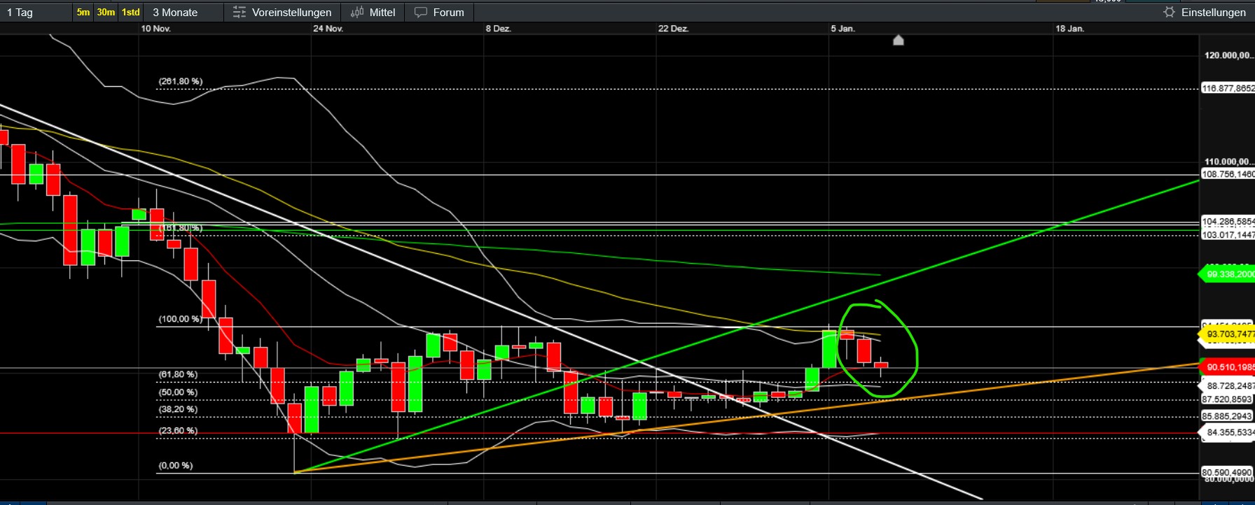Click the candlestick icon beside Mittel
The height and width of the screenshot is (505, 1255).
357,13
